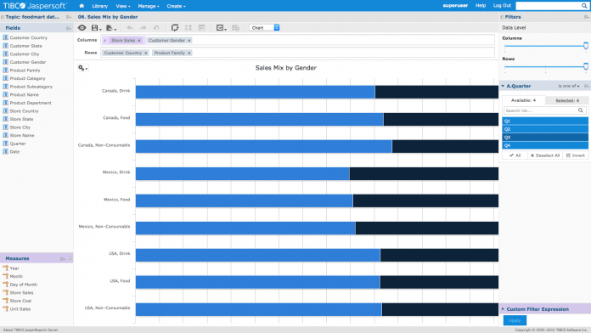Image resolution: width=591 pixels, height=333 pixels.
Task: Switch groups with the pivot icon
Action: click(175, 28)
